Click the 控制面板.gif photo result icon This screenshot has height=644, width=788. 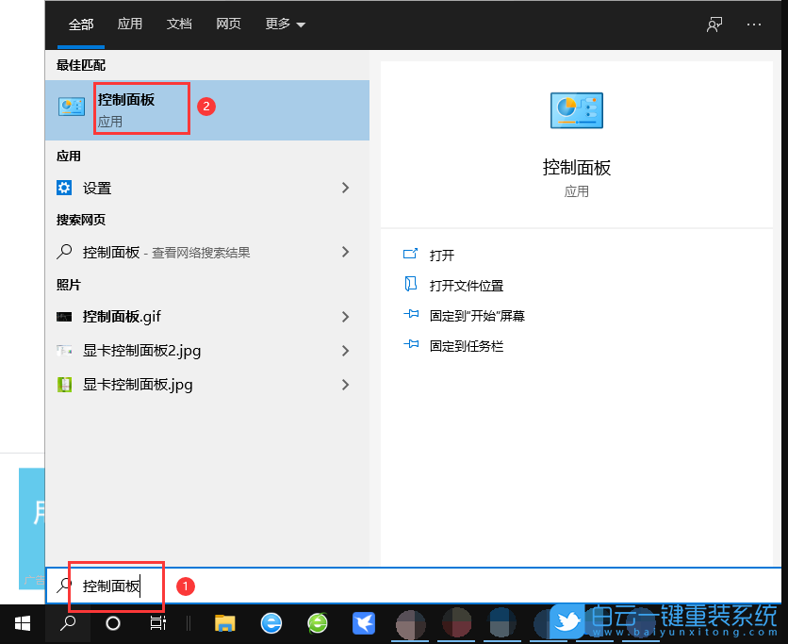tap(64, 317)
